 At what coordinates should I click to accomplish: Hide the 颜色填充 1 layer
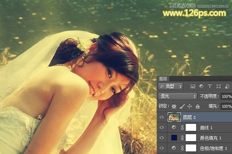[162, 138]
